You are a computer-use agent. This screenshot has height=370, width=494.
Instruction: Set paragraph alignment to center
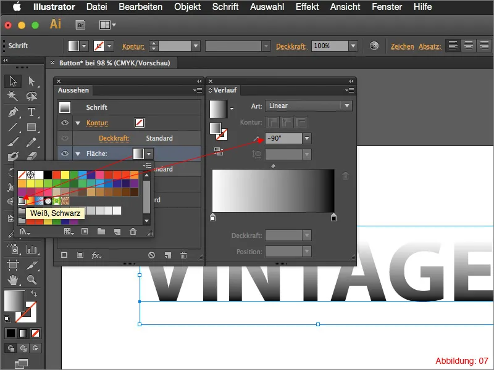(x=469, y=46)
